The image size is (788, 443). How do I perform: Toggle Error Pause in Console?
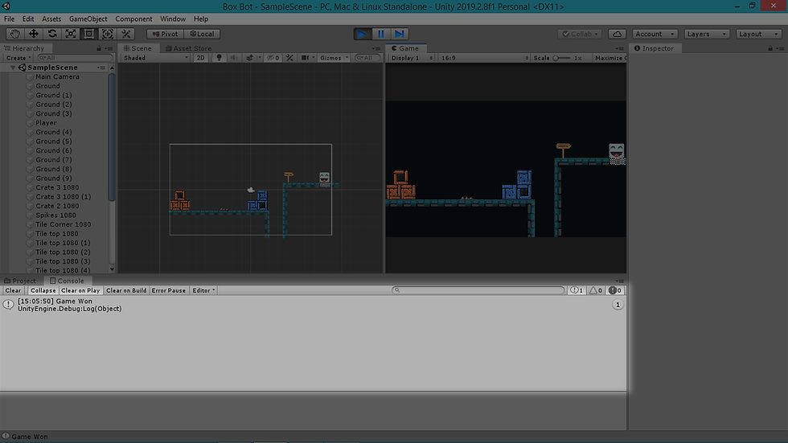tap(168, 290)
